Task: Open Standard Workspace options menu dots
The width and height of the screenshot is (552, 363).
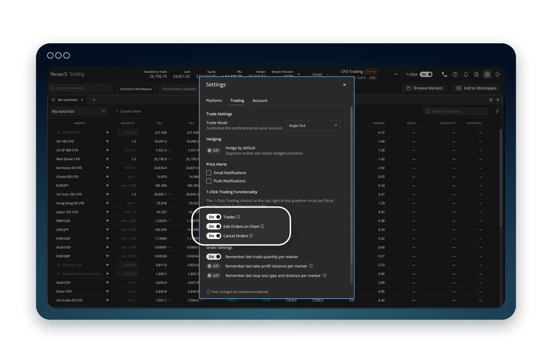Action: click(155, 89)
